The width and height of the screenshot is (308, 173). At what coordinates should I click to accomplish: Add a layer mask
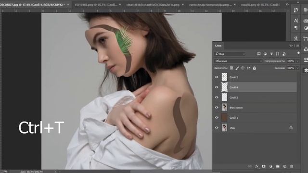[x=264, y=166]
